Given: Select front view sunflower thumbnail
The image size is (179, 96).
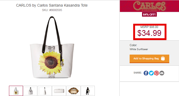Looking at the screenshot, I should [16, 91].
